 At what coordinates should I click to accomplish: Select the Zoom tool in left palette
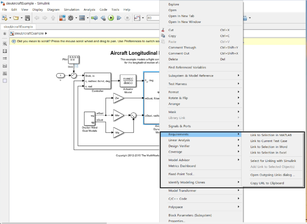coord(5,44)
